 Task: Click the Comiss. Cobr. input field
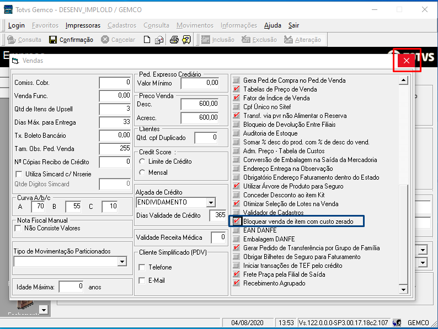point(115,83)
